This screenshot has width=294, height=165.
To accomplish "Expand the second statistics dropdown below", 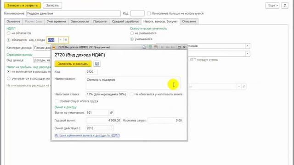I will click(x=248, y=54).
